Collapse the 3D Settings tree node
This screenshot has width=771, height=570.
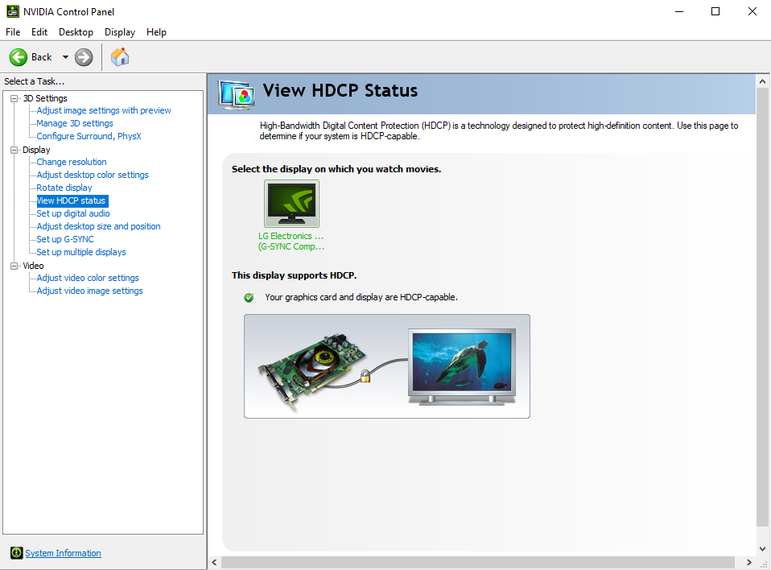coord(14,98)
